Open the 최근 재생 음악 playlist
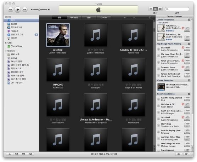This screenshot has width=197, height=162. click(x=16, y=76)
